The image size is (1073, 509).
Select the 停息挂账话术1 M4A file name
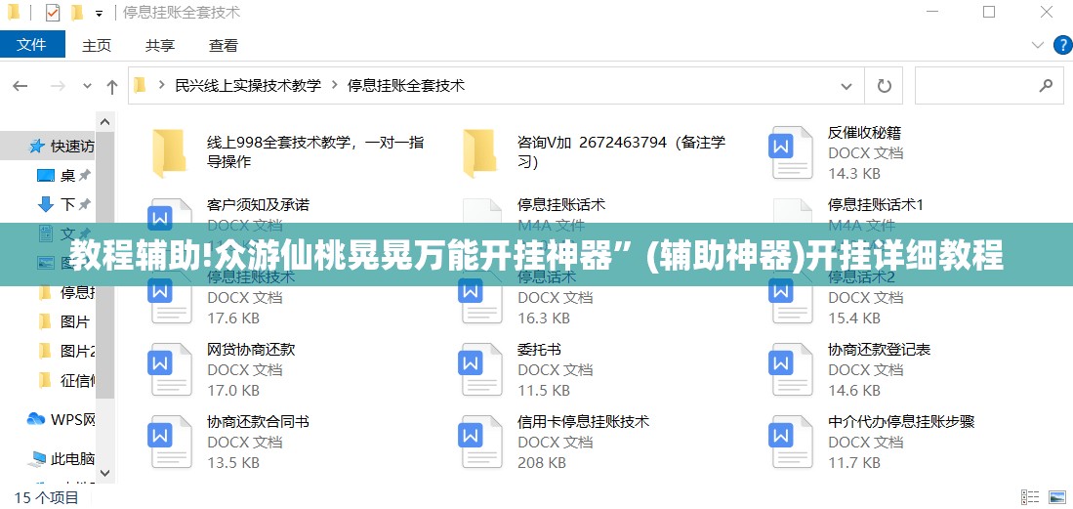(875, 204)
